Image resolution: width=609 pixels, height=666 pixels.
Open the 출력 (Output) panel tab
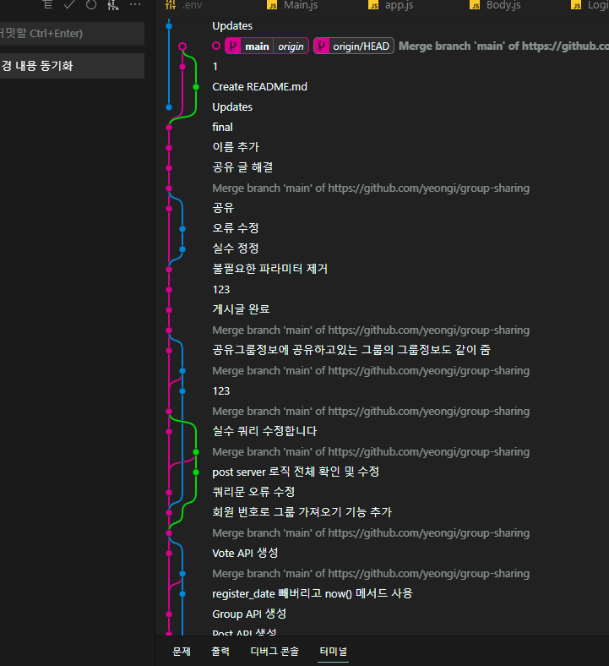(220, 651)
